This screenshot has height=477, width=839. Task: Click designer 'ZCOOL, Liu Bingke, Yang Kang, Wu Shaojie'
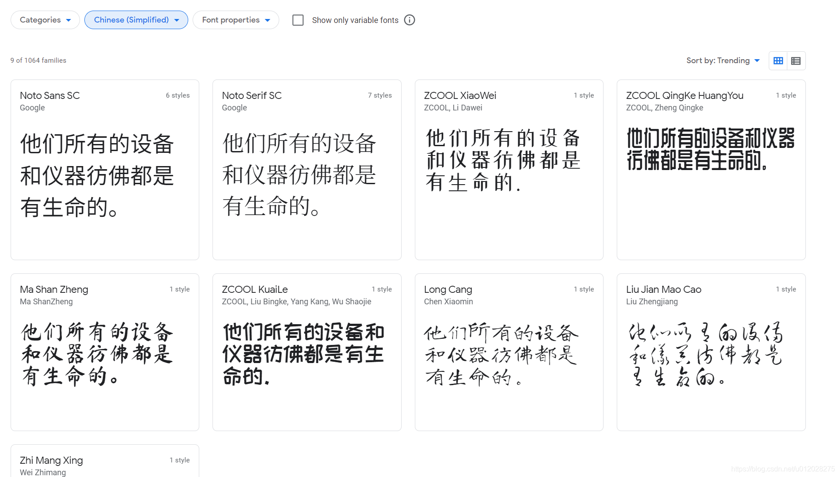(x=296, y=302)
